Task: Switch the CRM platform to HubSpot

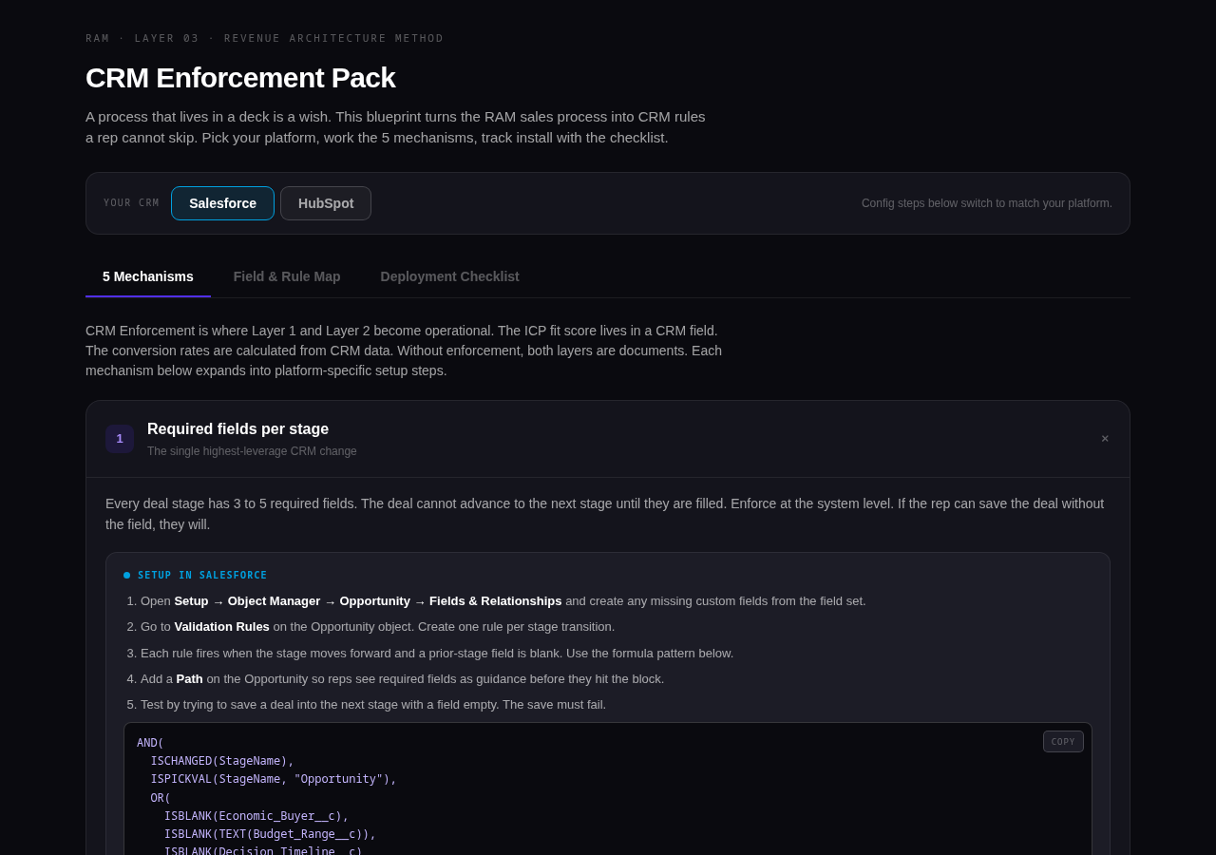Action: [326, 203]
